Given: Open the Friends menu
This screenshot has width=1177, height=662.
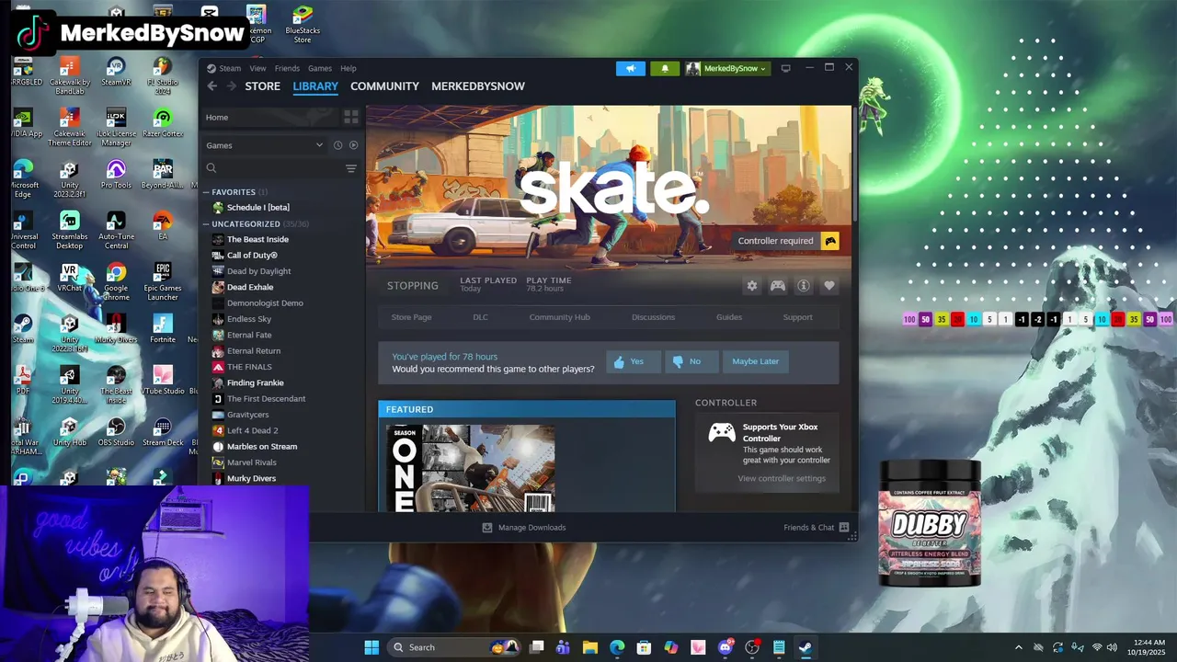Looking at the screenshot, I should 287,68.
